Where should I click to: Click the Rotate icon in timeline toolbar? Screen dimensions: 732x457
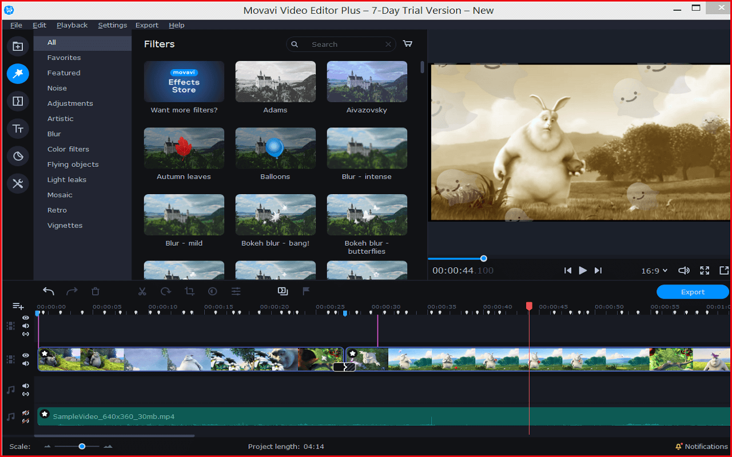tap(166, 291)
